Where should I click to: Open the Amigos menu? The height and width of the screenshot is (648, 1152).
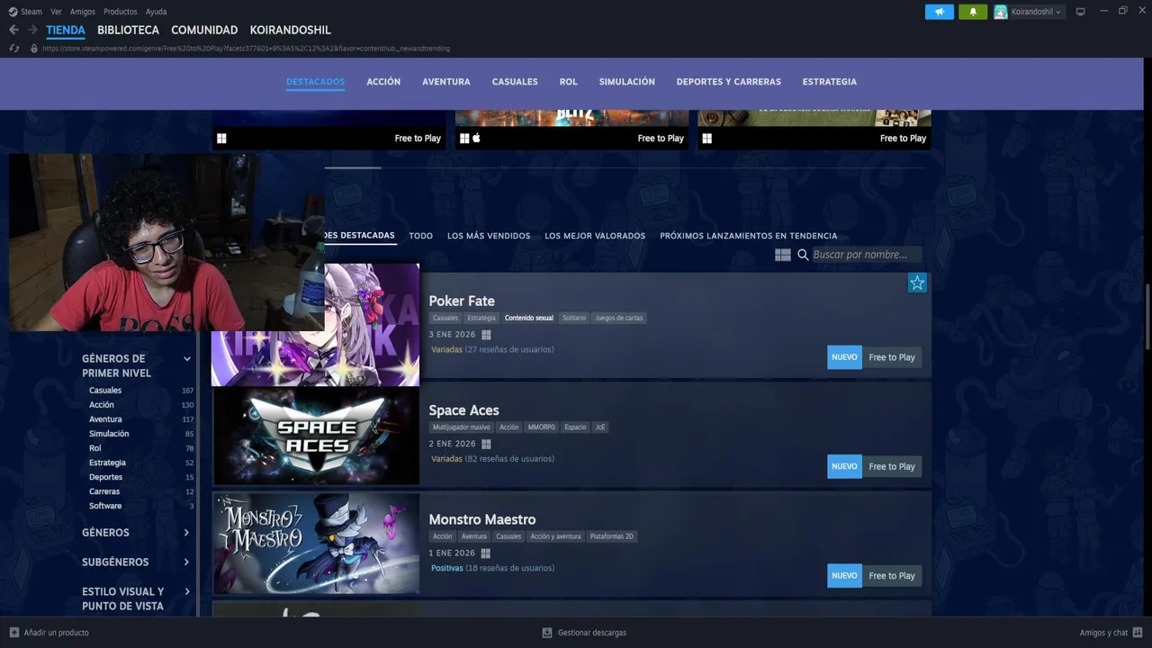[x=83, y=12]
